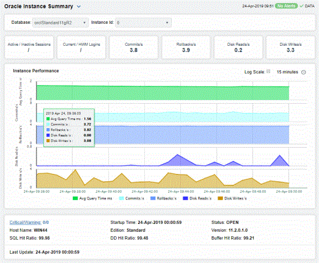Toggle Avg Query Time ms legend swatch
The height and width of the screenshot is (263, 319).
tap(75, 198)
